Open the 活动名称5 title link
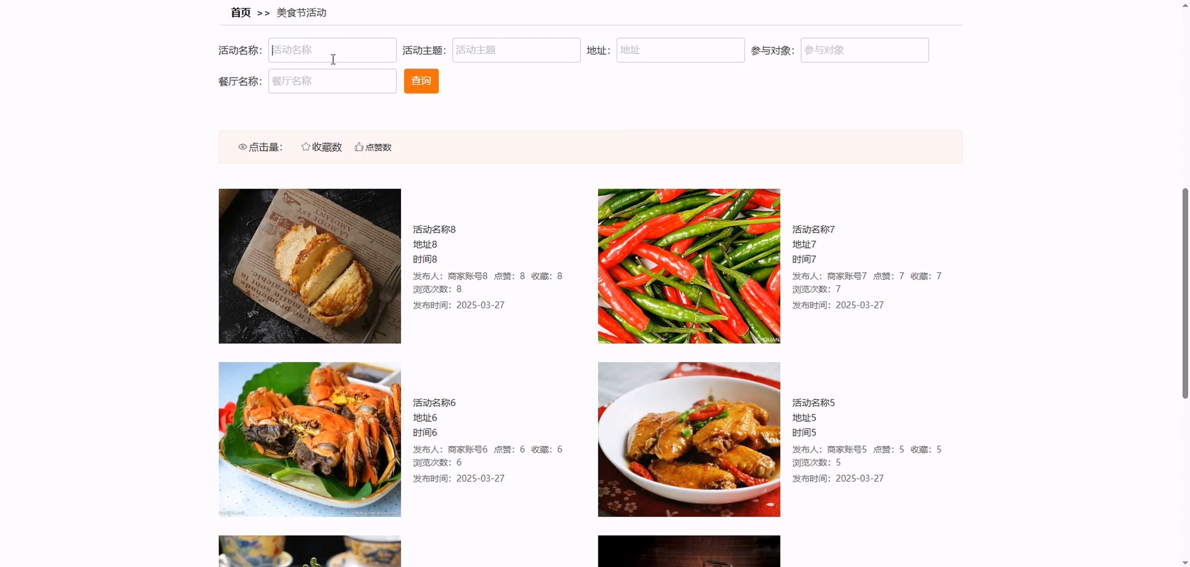The image size is (1190, 567). tap(813, 402)
